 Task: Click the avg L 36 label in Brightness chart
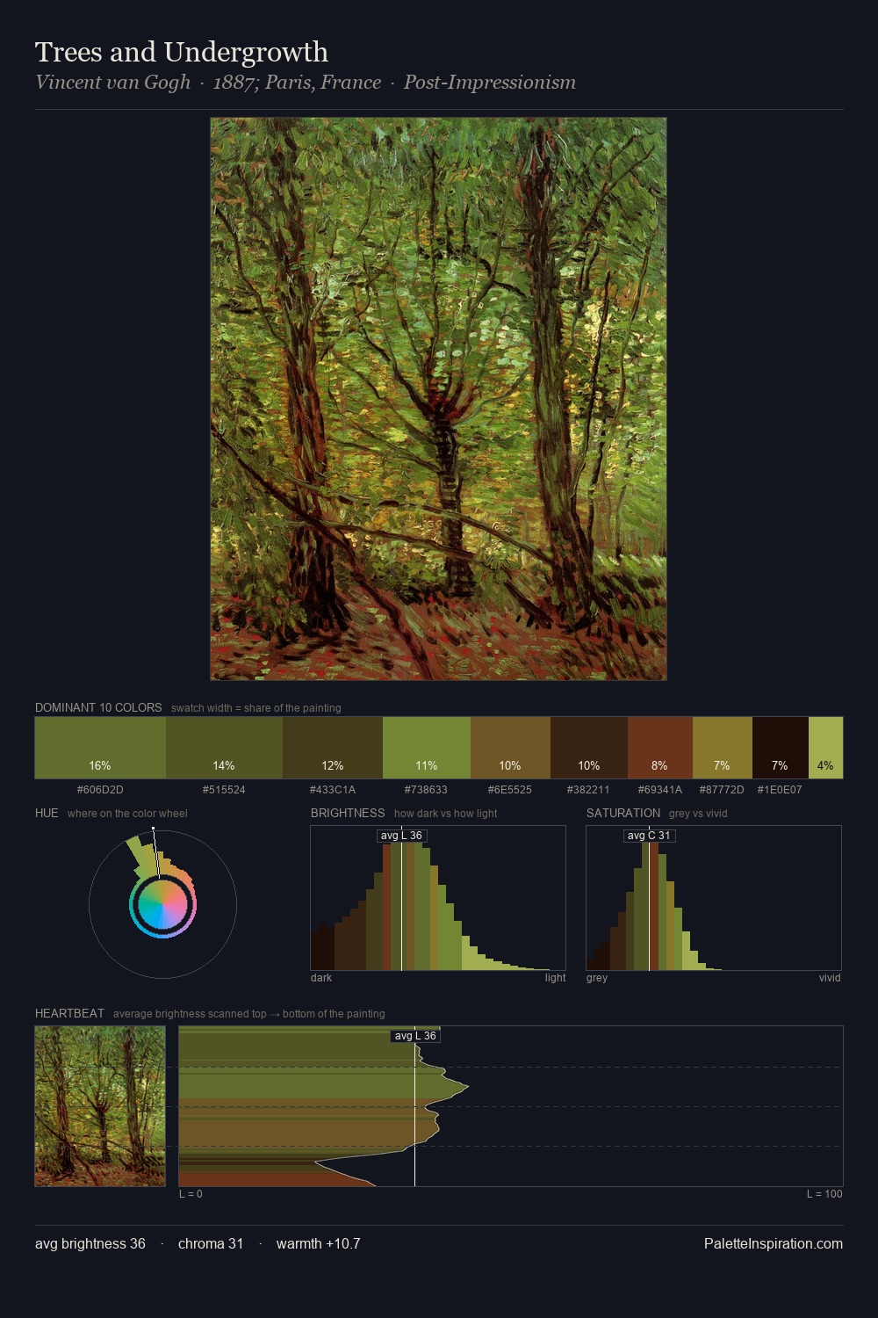(x=401, y=836)
